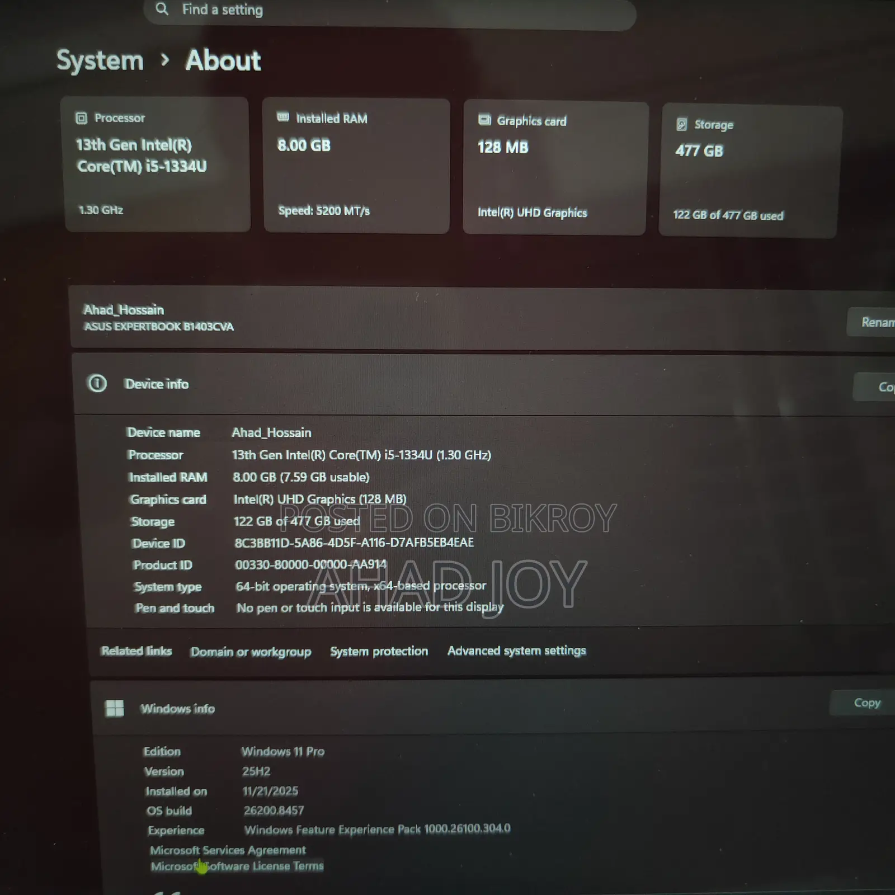
Task: Click the breadcrumb chevron separator
Action: click(164, 59)
